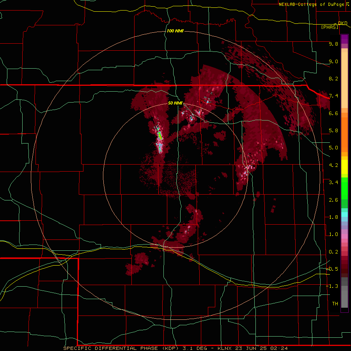Click the orange segment of the color bar
The width and height of the screenshot is (351, 351).
click(344, 132)
